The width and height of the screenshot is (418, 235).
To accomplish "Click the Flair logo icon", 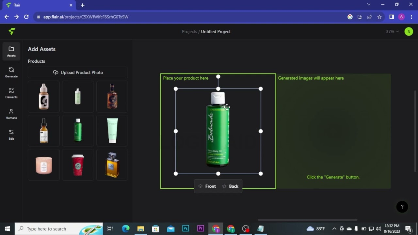I will 12,31.
